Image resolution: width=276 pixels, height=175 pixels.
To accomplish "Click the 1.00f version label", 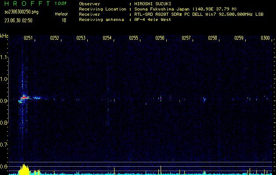I will tap(61, 3).
